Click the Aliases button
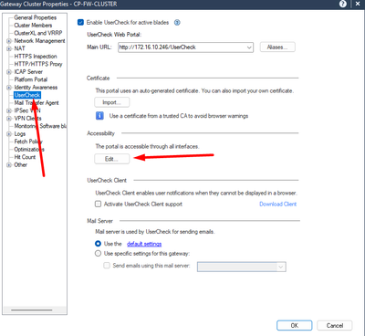 (x=277, y=47)
